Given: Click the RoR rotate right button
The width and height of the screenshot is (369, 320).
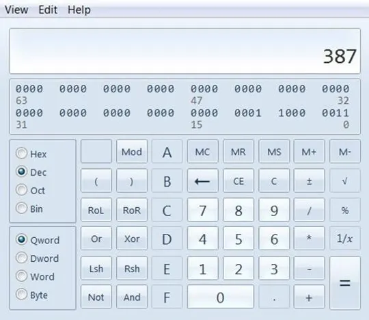Looking at the screenshot, I should 132,210.
